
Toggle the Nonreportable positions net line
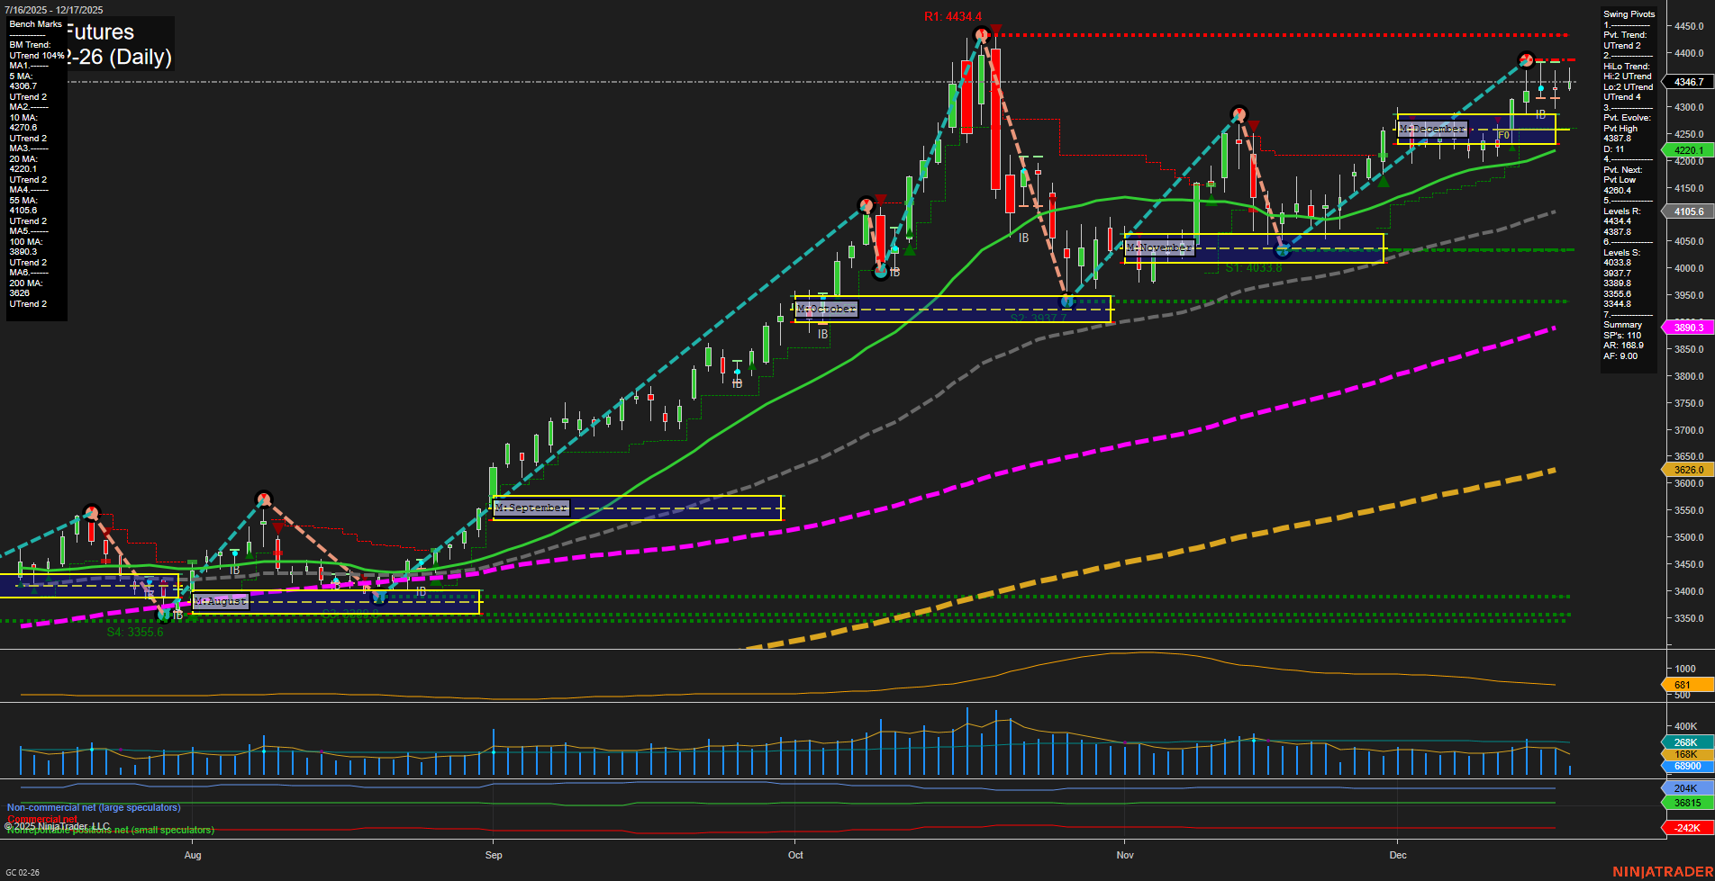109,830
